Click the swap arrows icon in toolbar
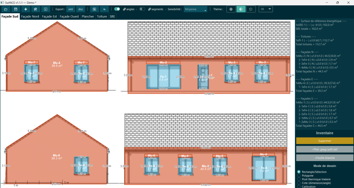The image size is (354, 188). [x=104, y=9]
